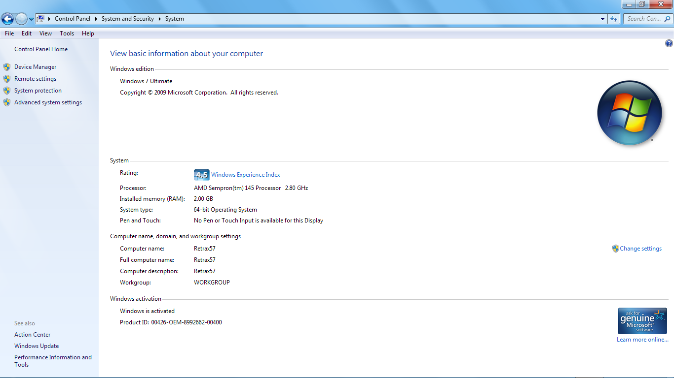This screenshot has width=674, height=378.
Task: Expand arrow before Control Panel breadcrumb
Action: [49, 19]
